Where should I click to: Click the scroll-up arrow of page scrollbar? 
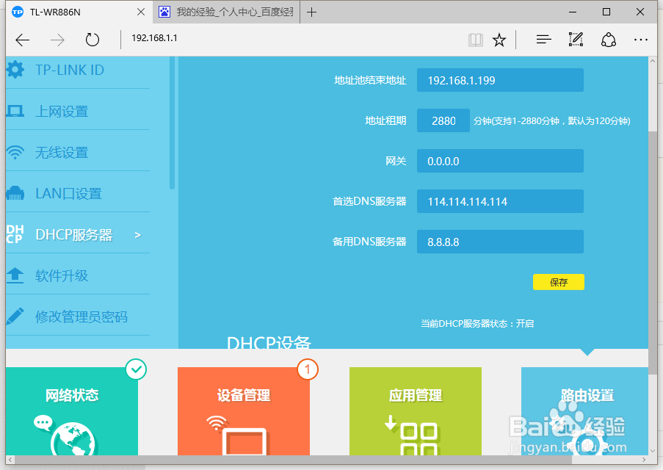[x=653, y=62]
